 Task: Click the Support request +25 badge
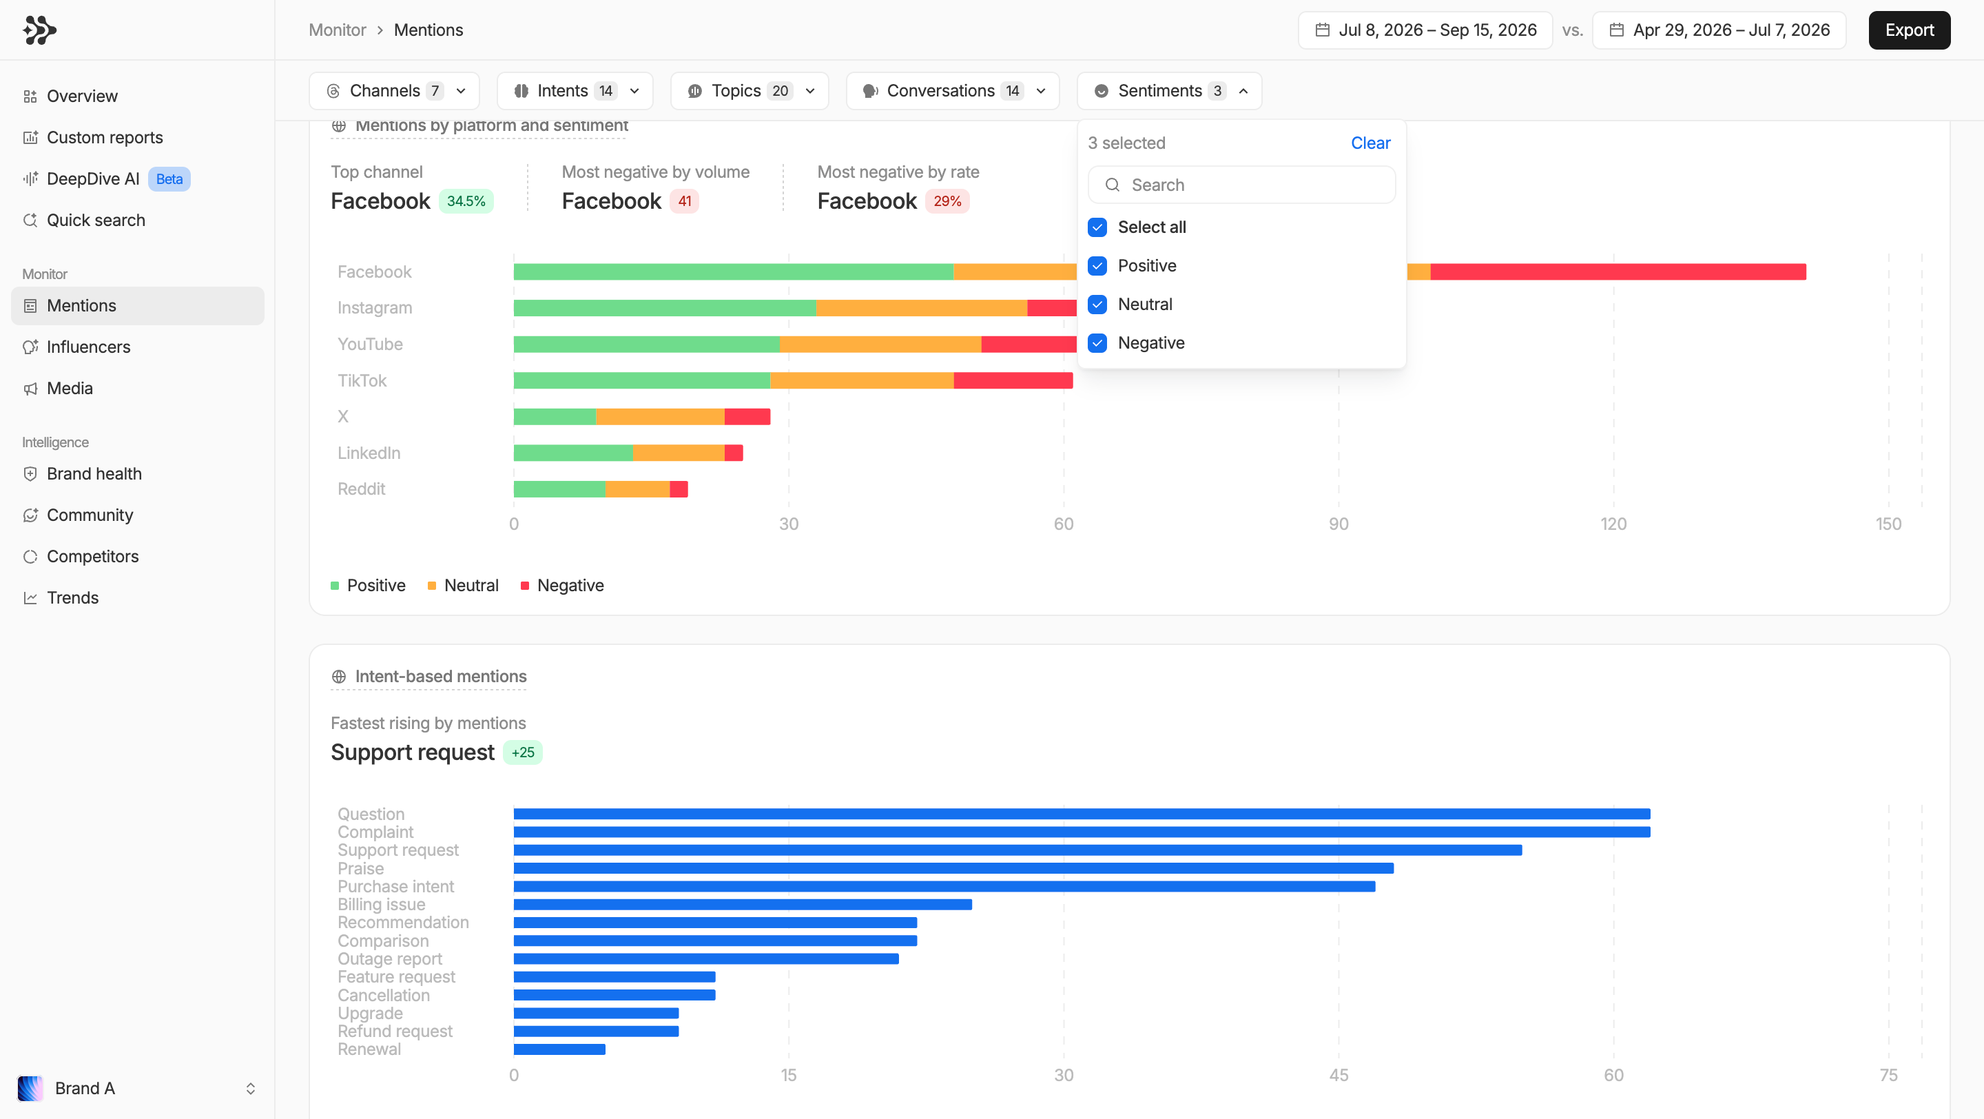click(x=523, y=752)
